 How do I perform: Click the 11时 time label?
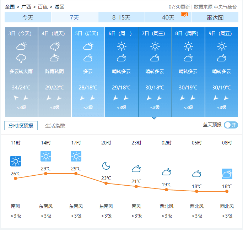click(16, 143)
